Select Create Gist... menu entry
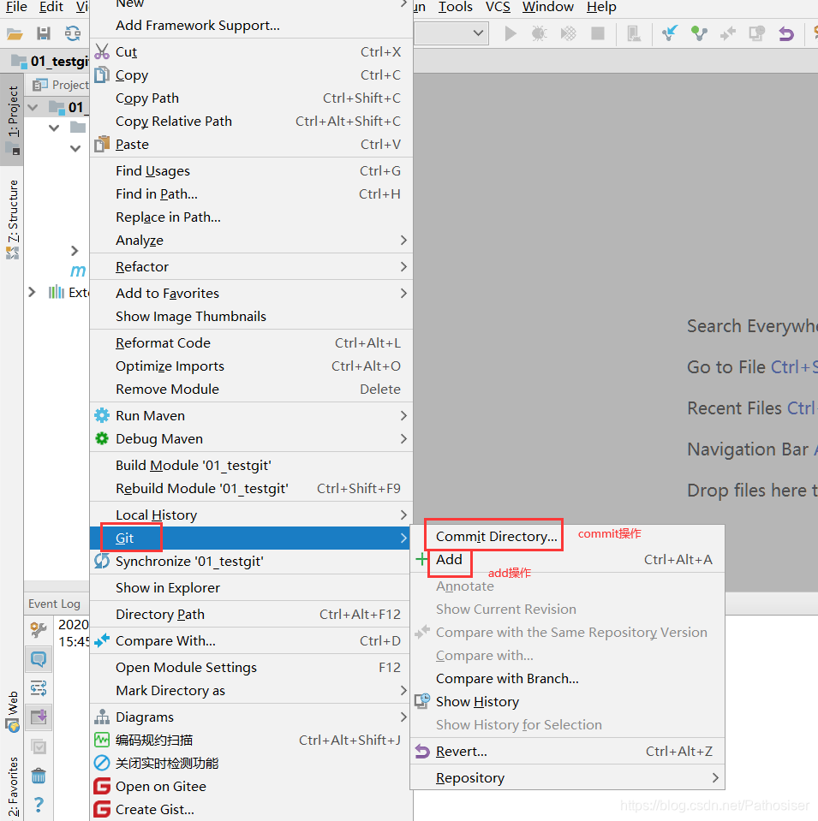Screen dimensions: 818x821 [x=251, y=810]
